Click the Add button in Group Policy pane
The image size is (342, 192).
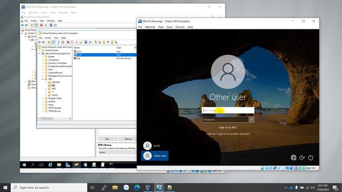tap(107, 139)
